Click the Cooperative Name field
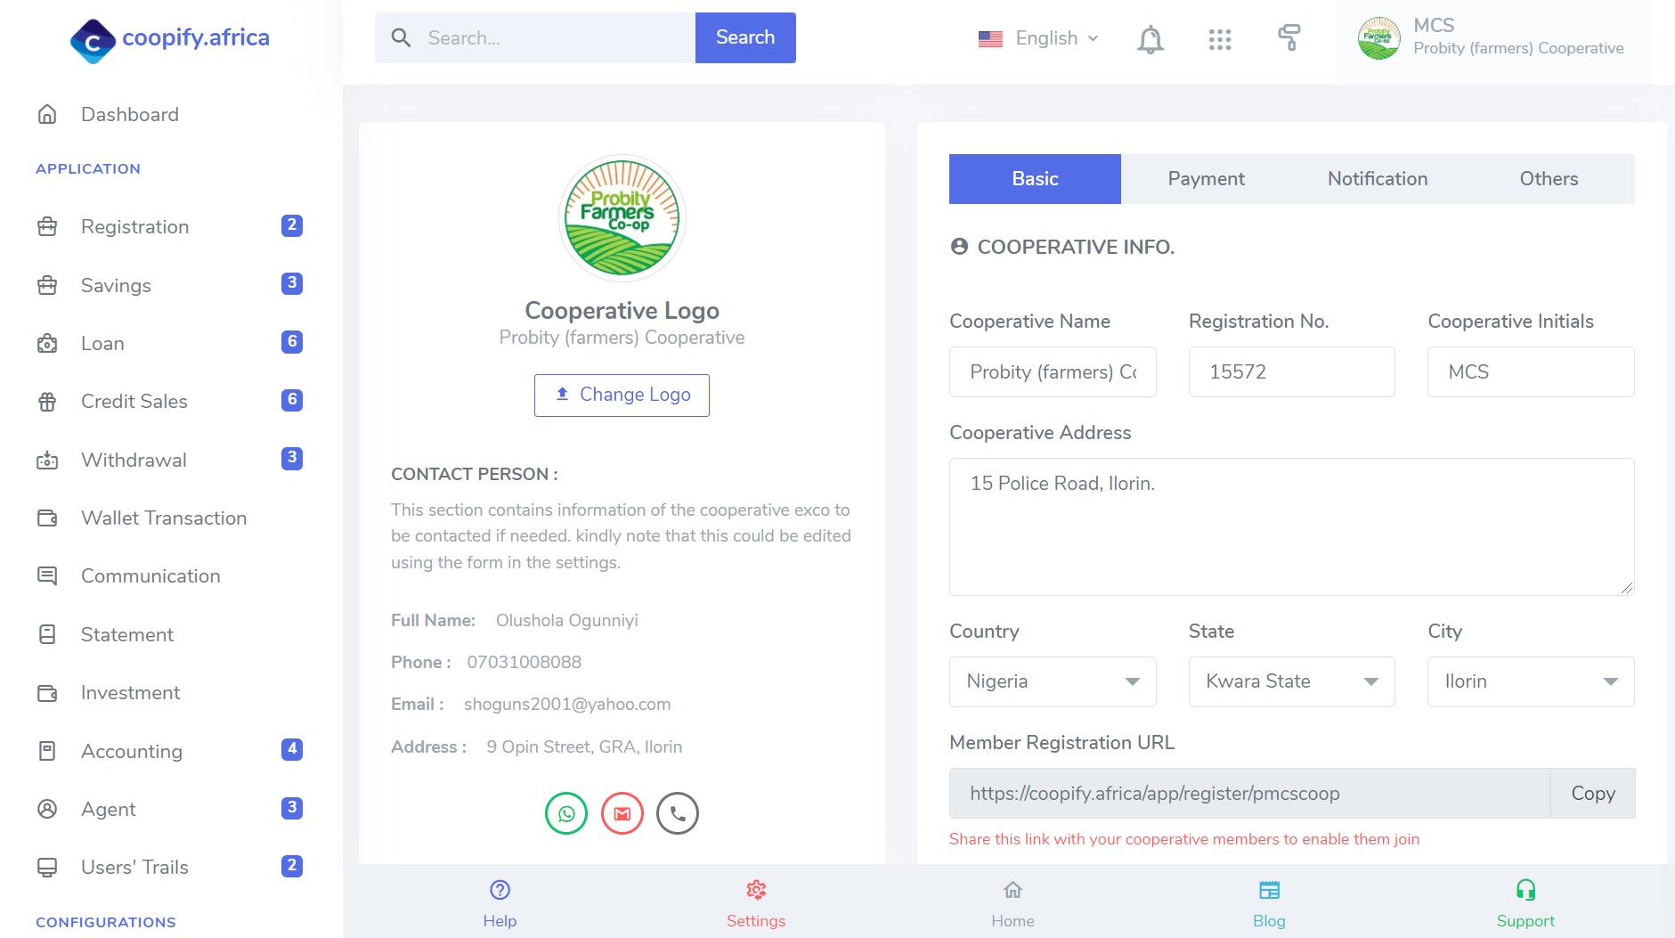 1053,371
